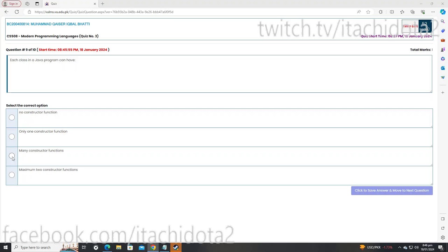Open sidebar Microsoft 365 icon

[443, 59]
